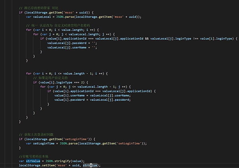Click 'setLoginTime' in the 'var setLoginTime =' declaration
Viewport: 239px width, 168px height.
point(44,143)
